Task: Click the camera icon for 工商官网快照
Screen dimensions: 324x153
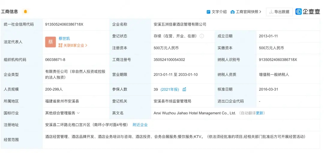Action: [x=232, y=12]
